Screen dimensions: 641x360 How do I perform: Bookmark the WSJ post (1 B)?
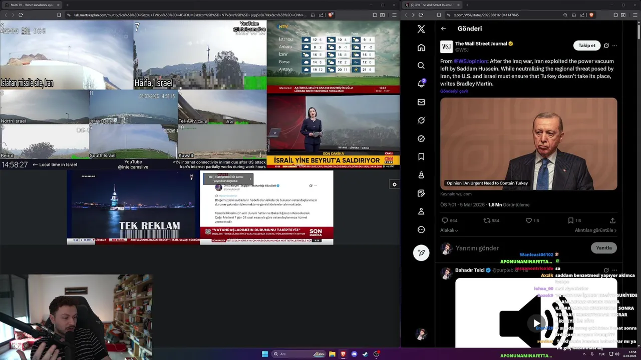click(x=570, y=220)
